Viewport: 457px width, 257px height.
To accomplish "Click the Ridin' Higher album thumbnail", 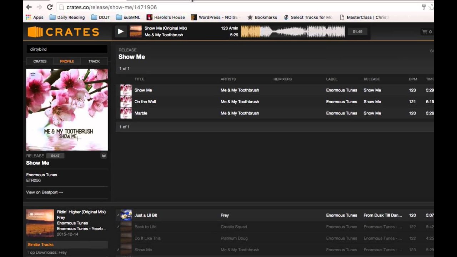I will (x=40, y=223).
